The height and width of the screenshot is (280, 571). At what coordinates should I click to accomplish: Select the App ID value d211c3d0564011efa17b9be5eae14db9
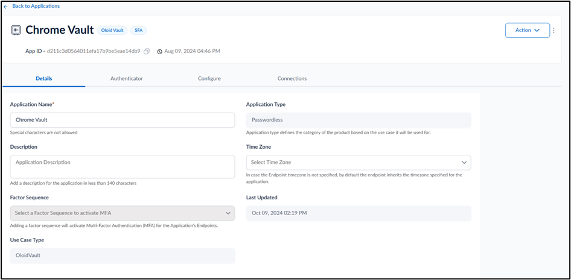pos(94,51)
